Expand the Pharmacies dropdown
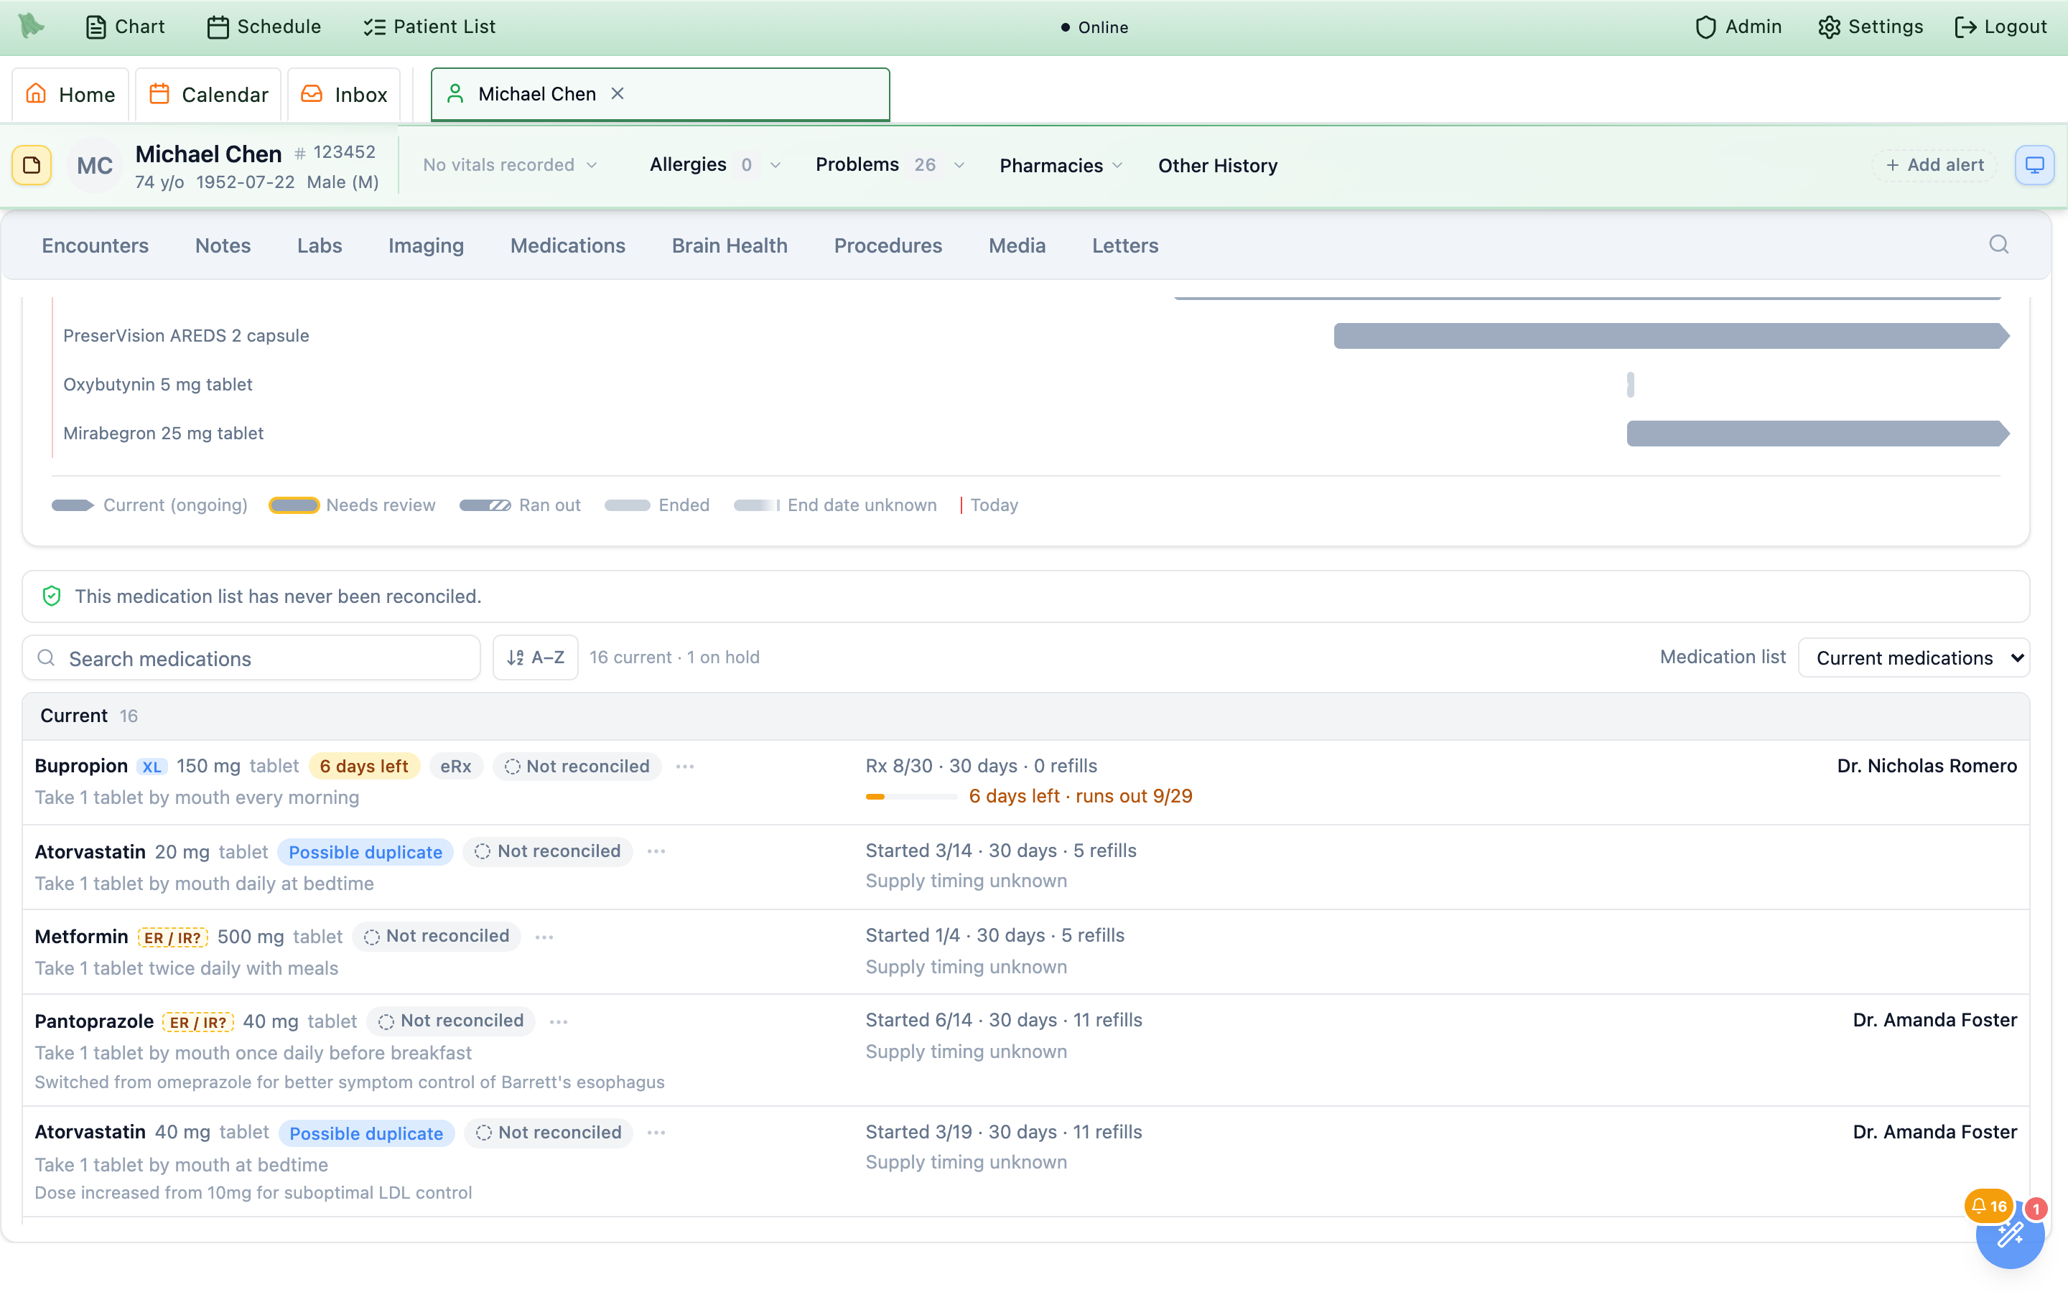 [1061, 166]
